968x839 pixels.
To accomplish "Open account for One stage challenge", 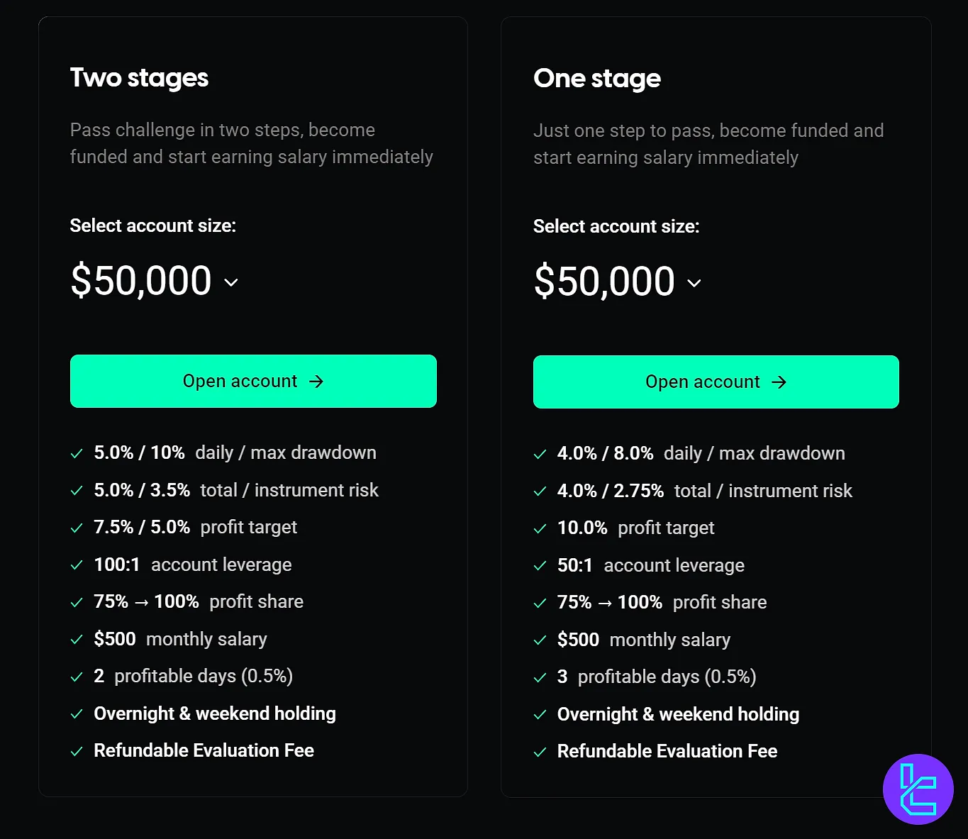I will point(716,382).
